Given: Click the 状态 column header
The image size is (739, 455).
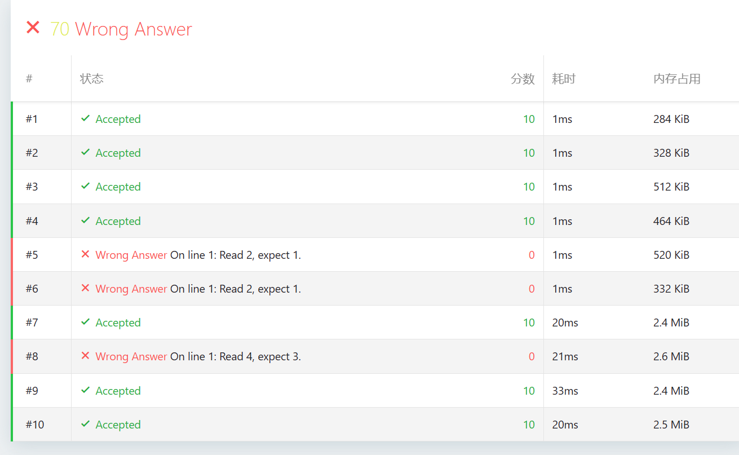Looking at the screenshot, I should coord(92,79).
